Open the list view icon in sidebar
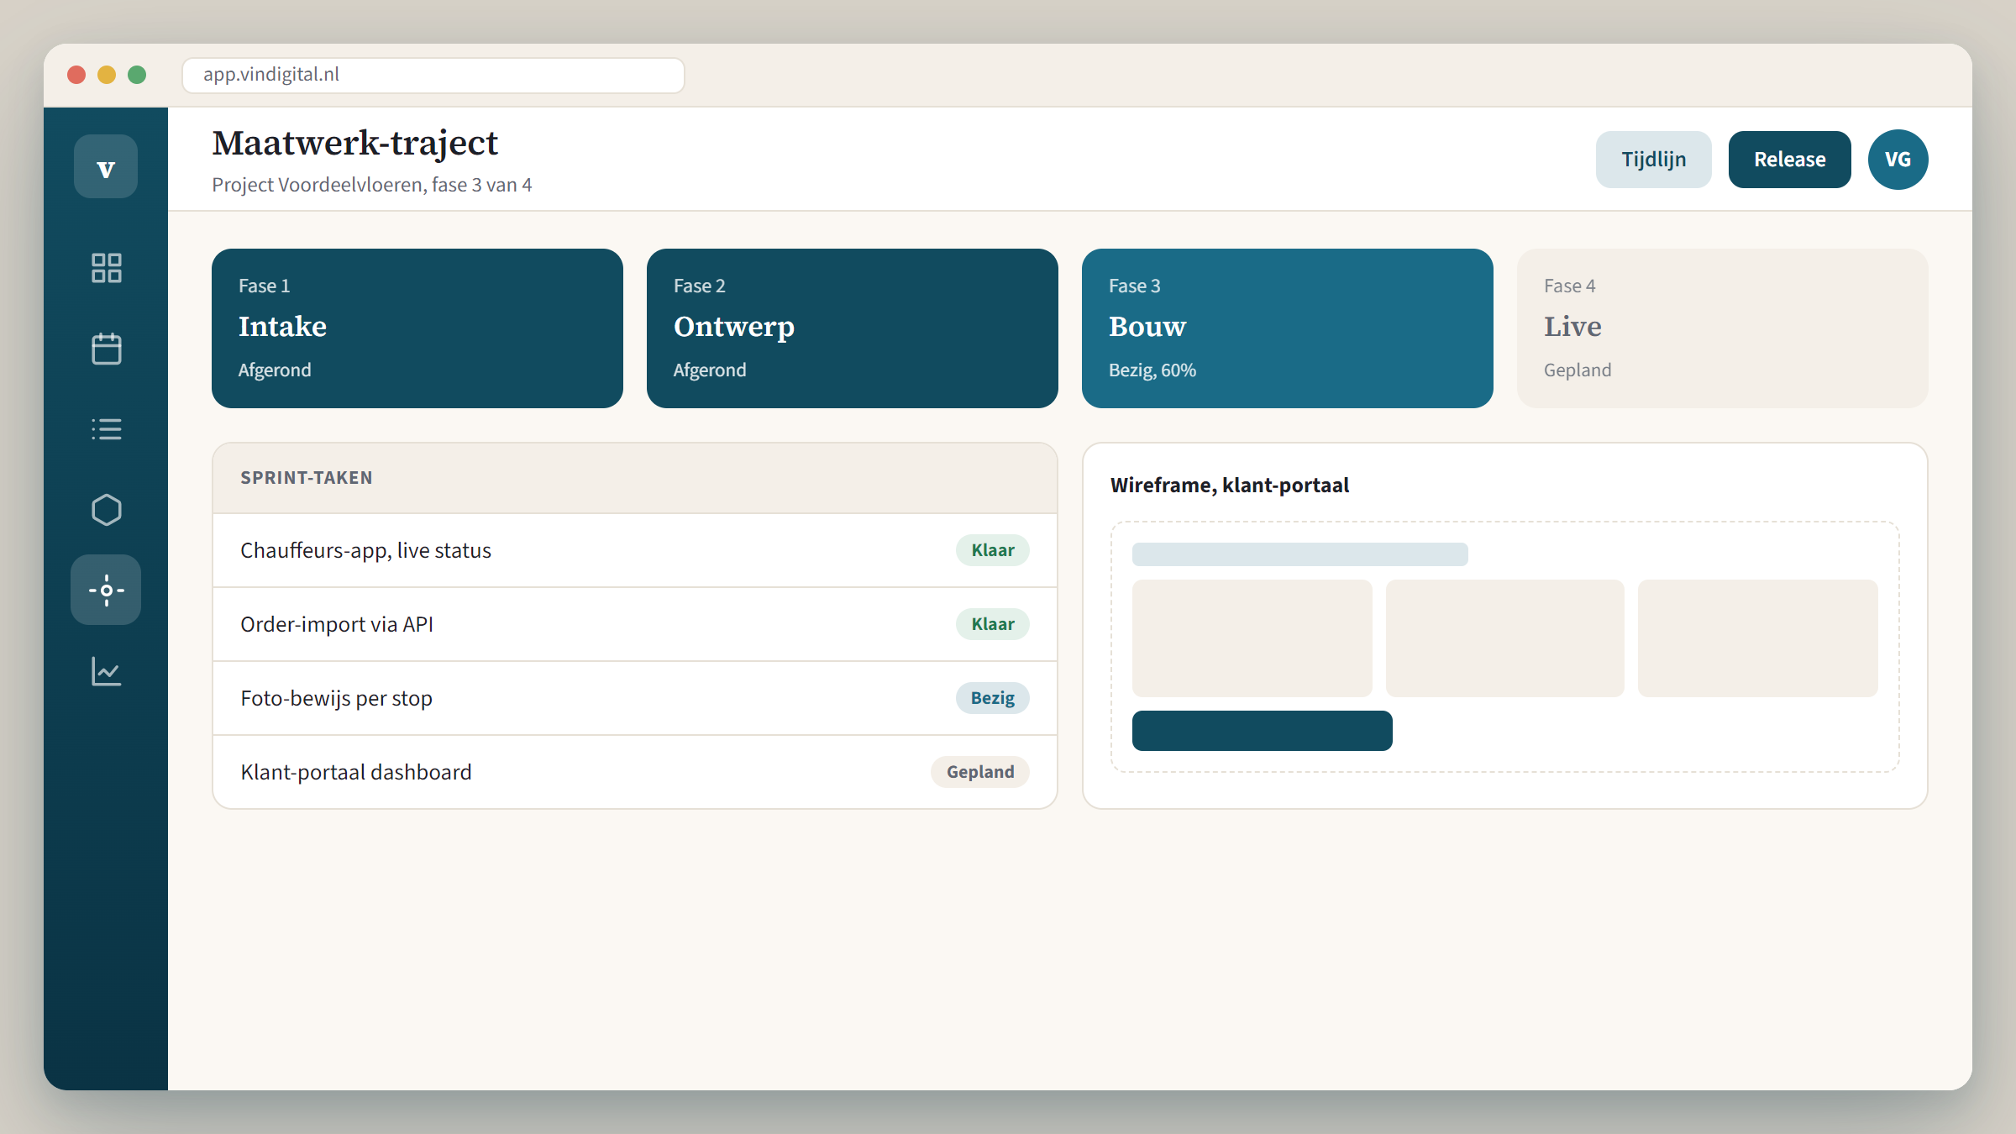 coord(106,429)
